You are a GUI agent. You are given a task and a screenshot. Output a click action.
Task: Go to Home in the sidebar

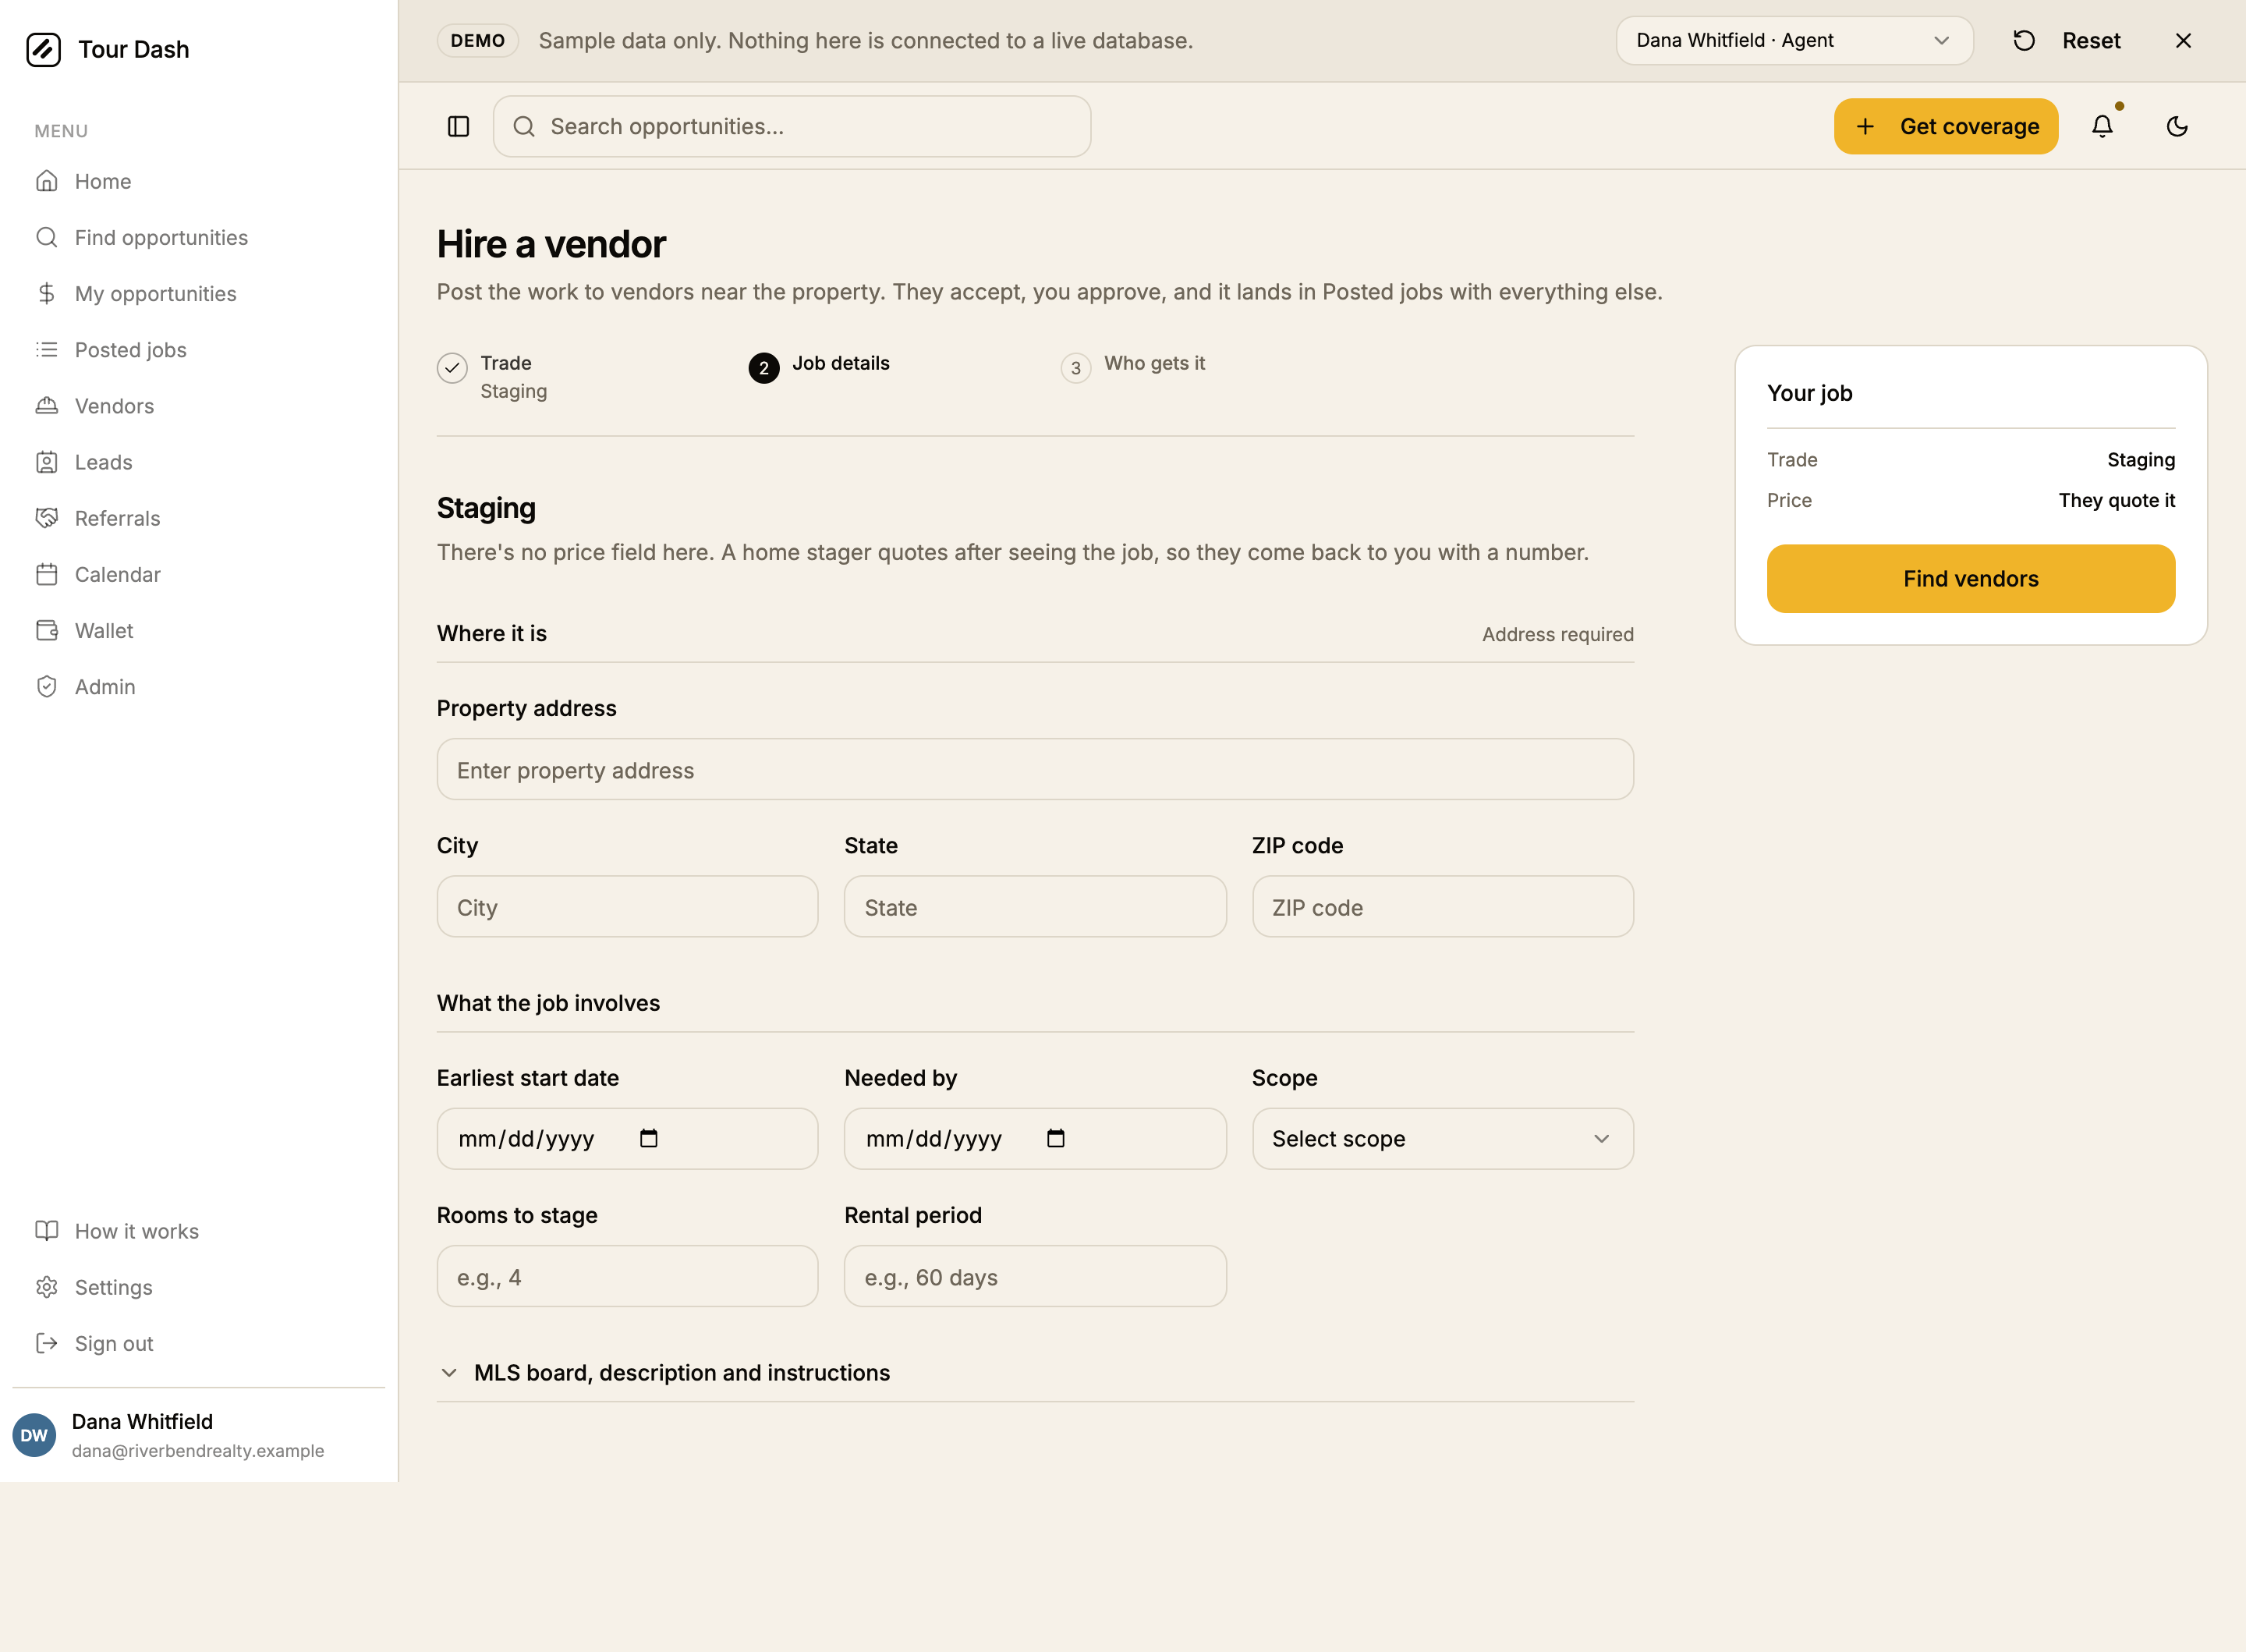(199, 181)
